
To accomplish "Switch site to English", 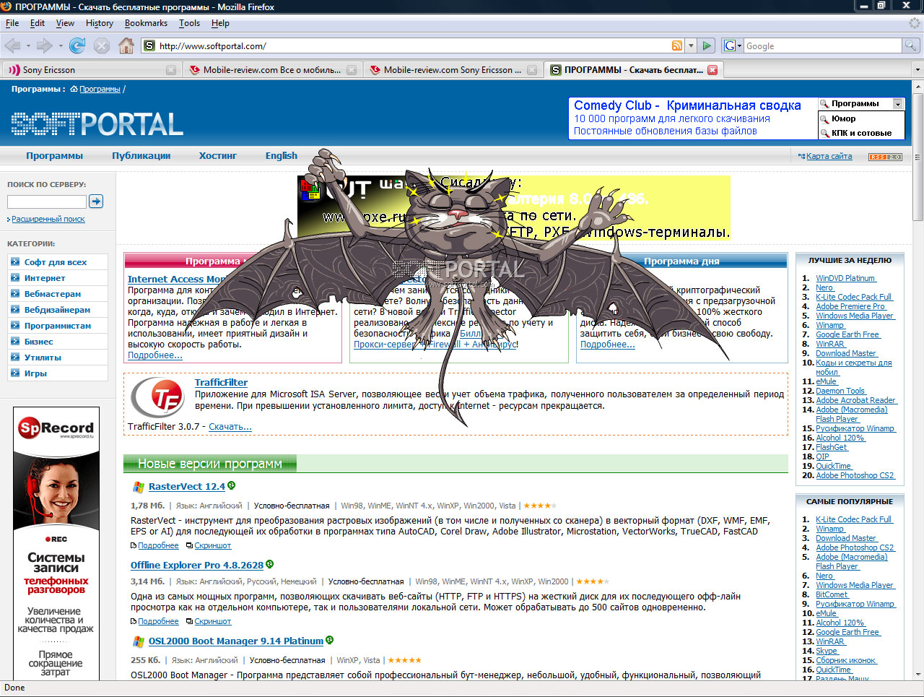I will coord(282,155).
